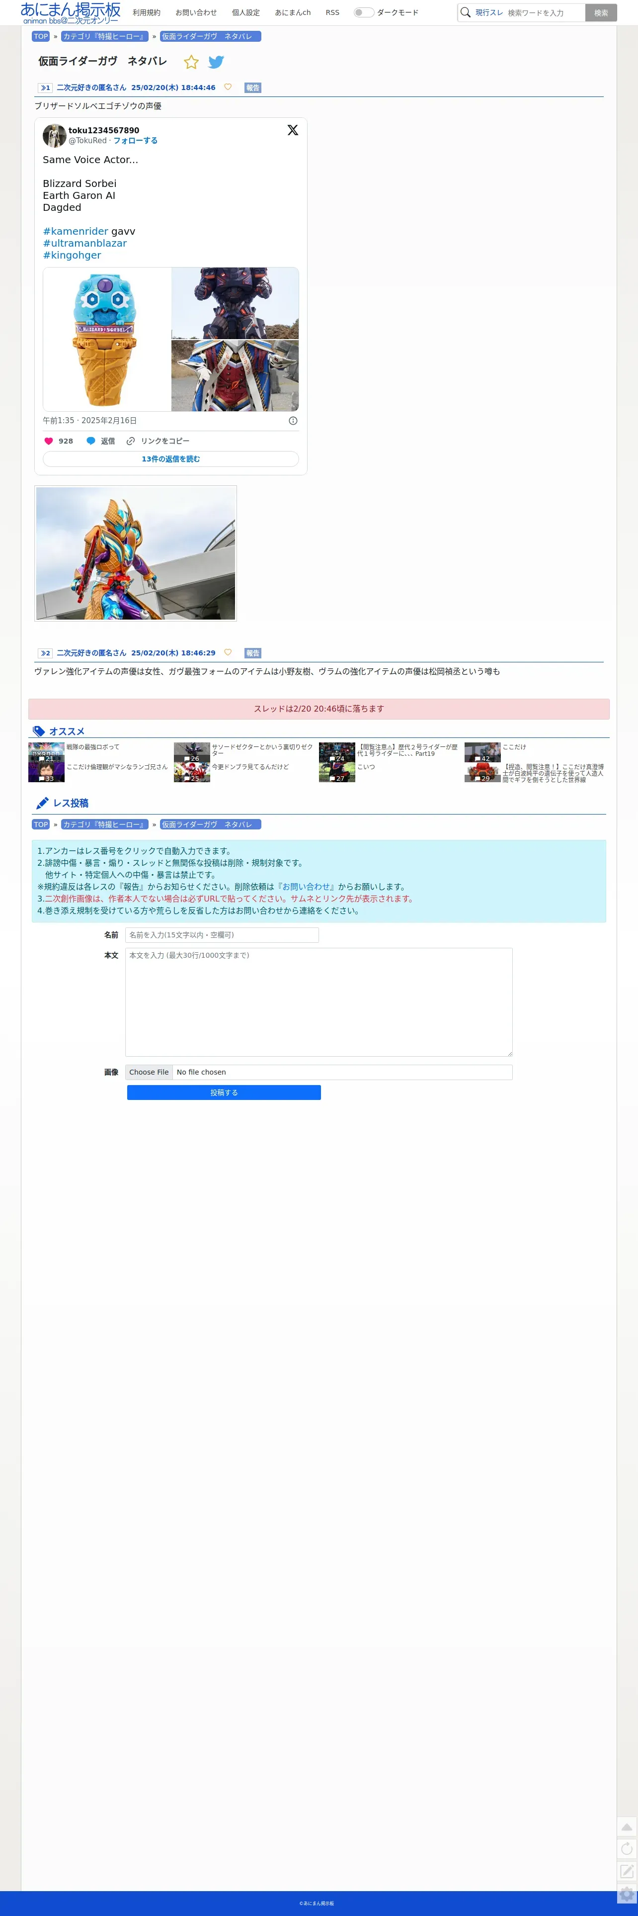Click lower TOP breadcrumb above the form
Viewport: 638px width, 1916px height.
pyautogui.click(x=41, y=824)
